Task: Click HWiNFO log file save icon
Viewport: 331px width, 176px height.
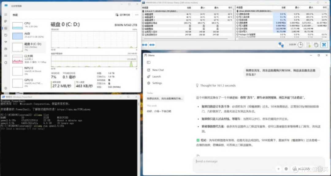Action: (308, 45)
